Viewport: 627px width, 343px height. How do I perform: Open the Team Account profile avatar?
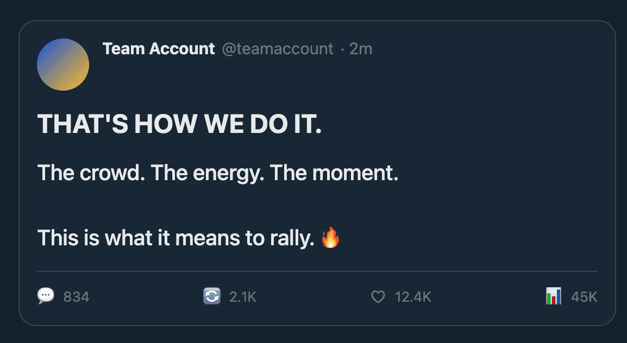point(63,65)
